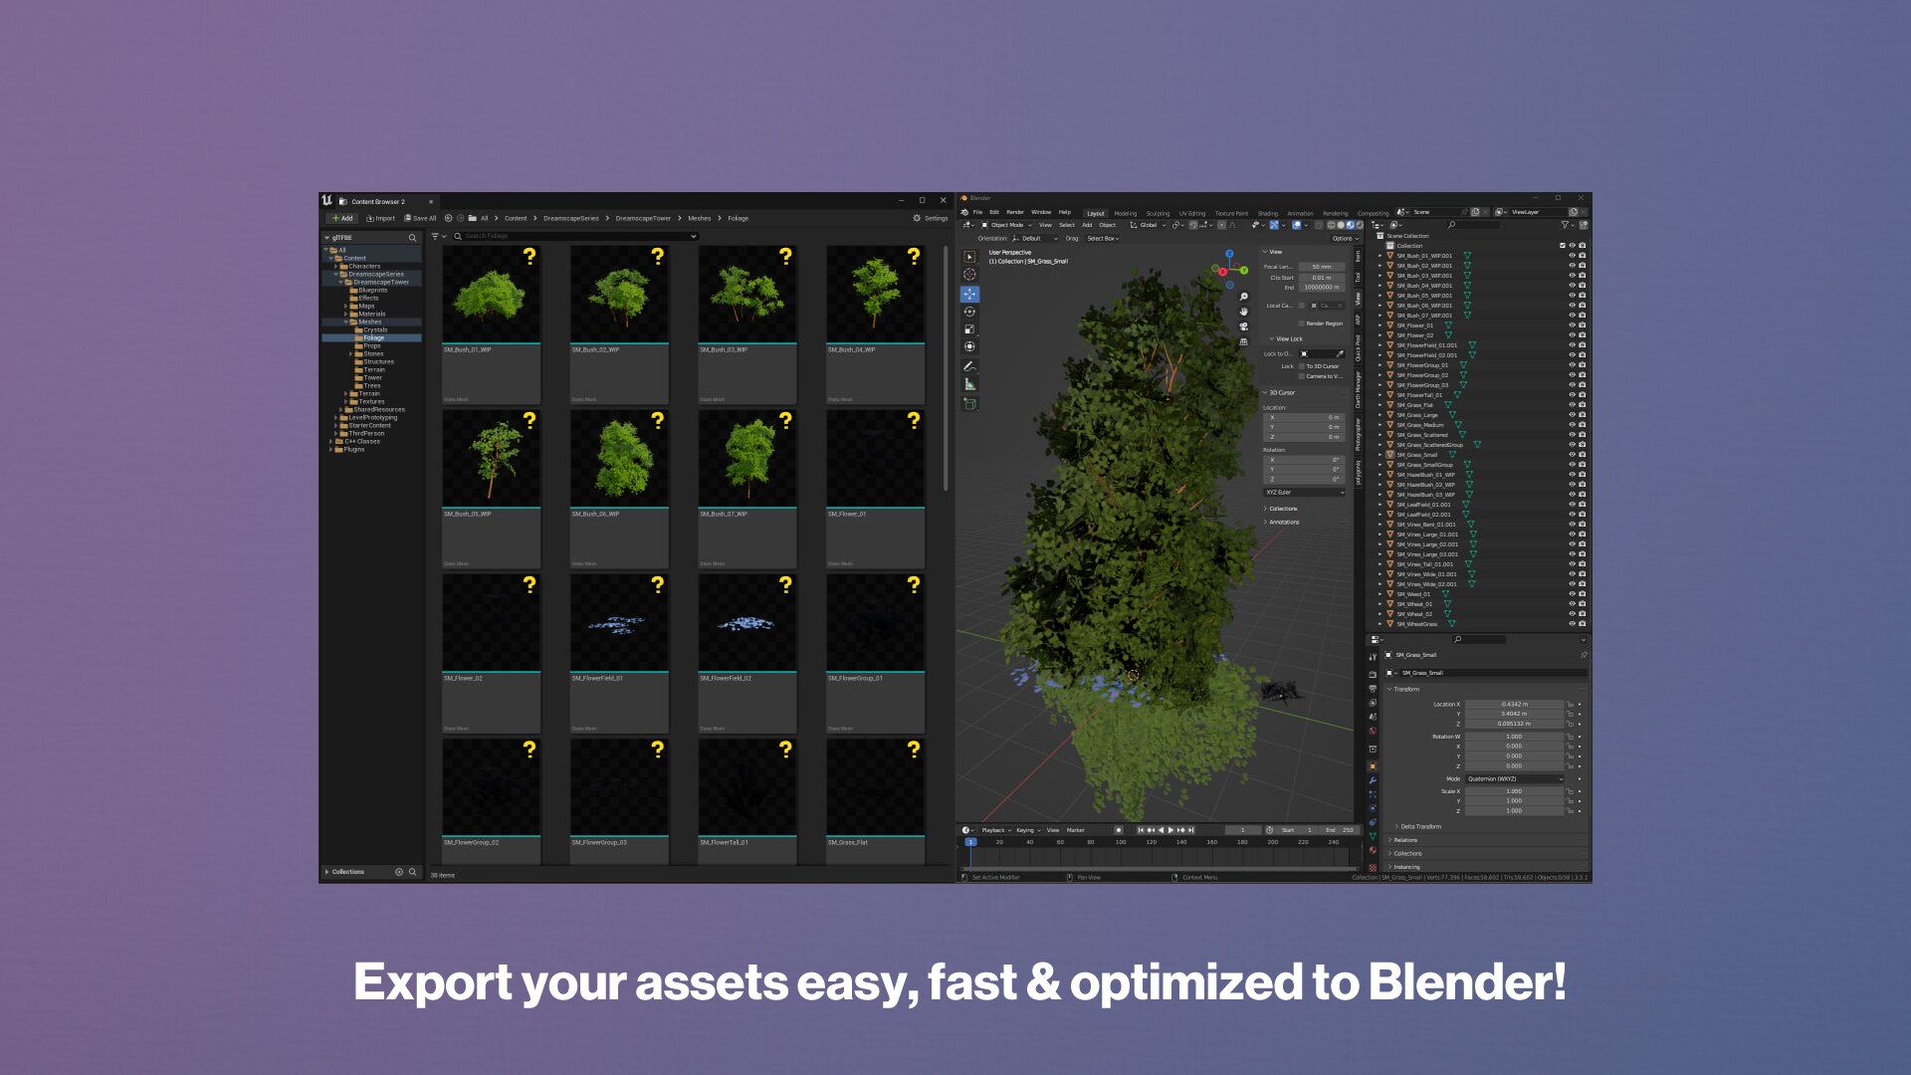Click the Unreal Engine logo icon

tap(326, 201)
